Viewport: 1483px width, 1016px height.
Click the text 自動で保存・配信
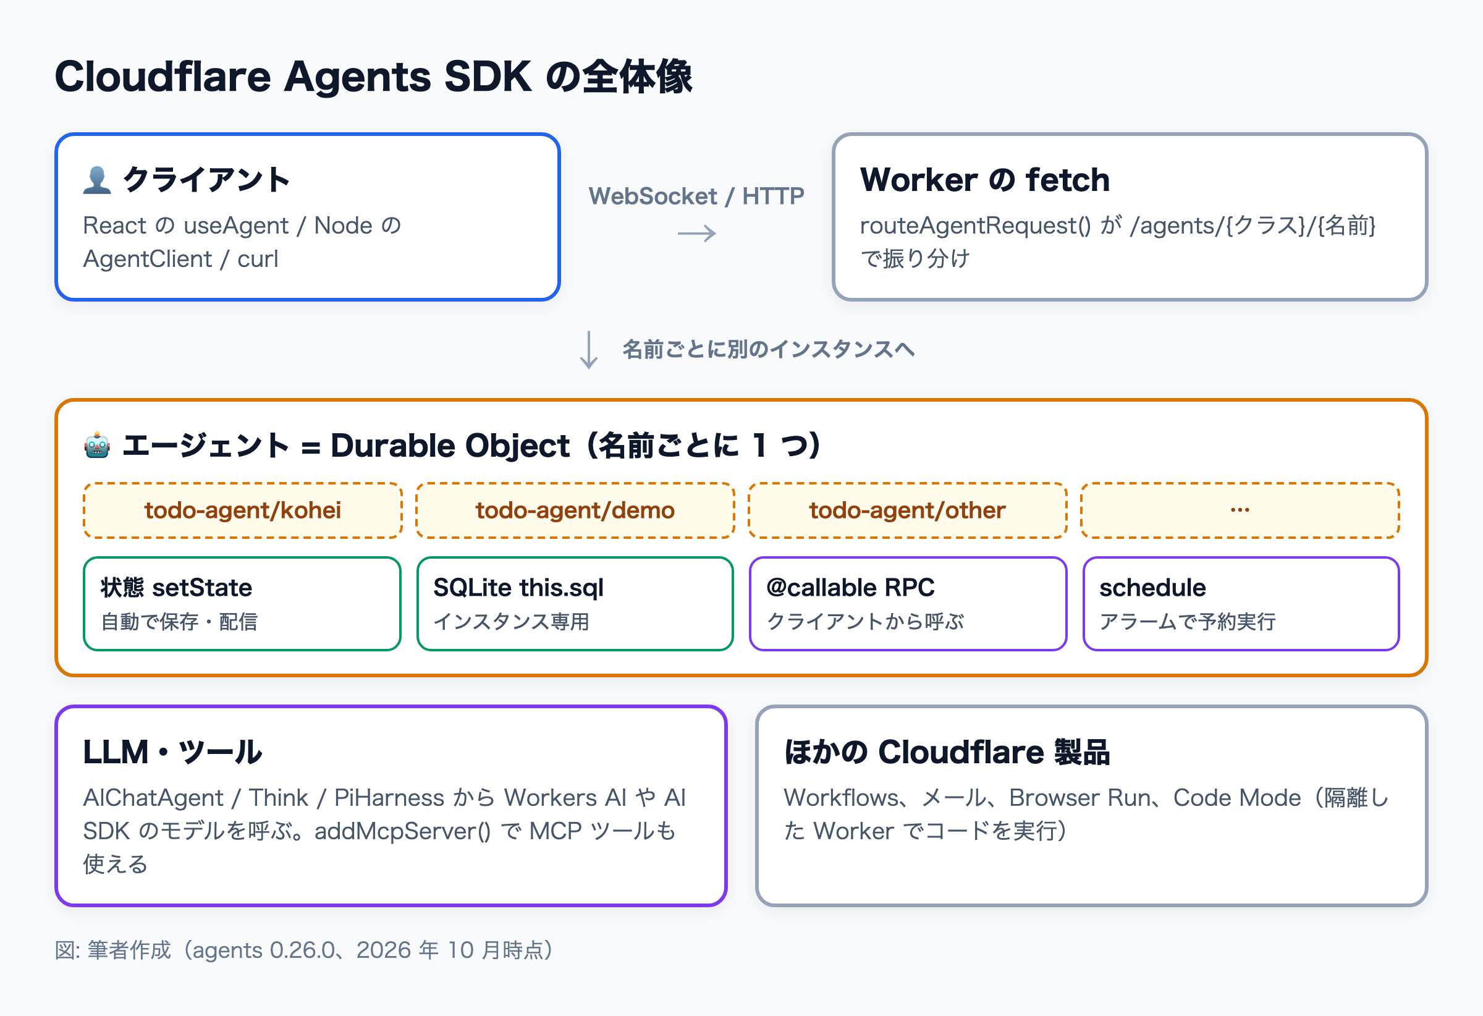click(x=179, y=622)
